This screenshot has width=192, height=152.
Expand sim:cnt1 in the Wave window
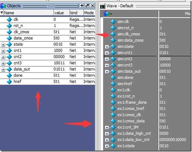[107, 53]
